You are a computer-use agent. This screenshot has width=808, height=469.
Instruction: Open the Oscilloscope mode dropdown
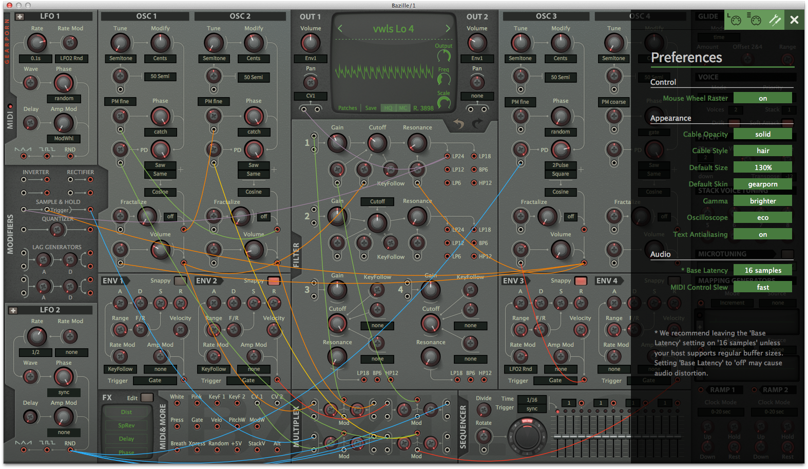(763, 217)
